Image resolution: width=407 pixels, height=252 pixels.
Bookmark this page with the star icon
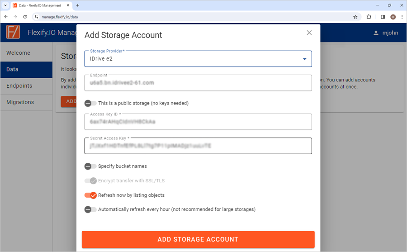pyautogui.click(x=355, y=17)
